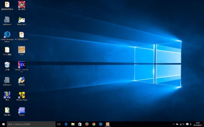Click the Web and Windows search box

coord(31,124)
